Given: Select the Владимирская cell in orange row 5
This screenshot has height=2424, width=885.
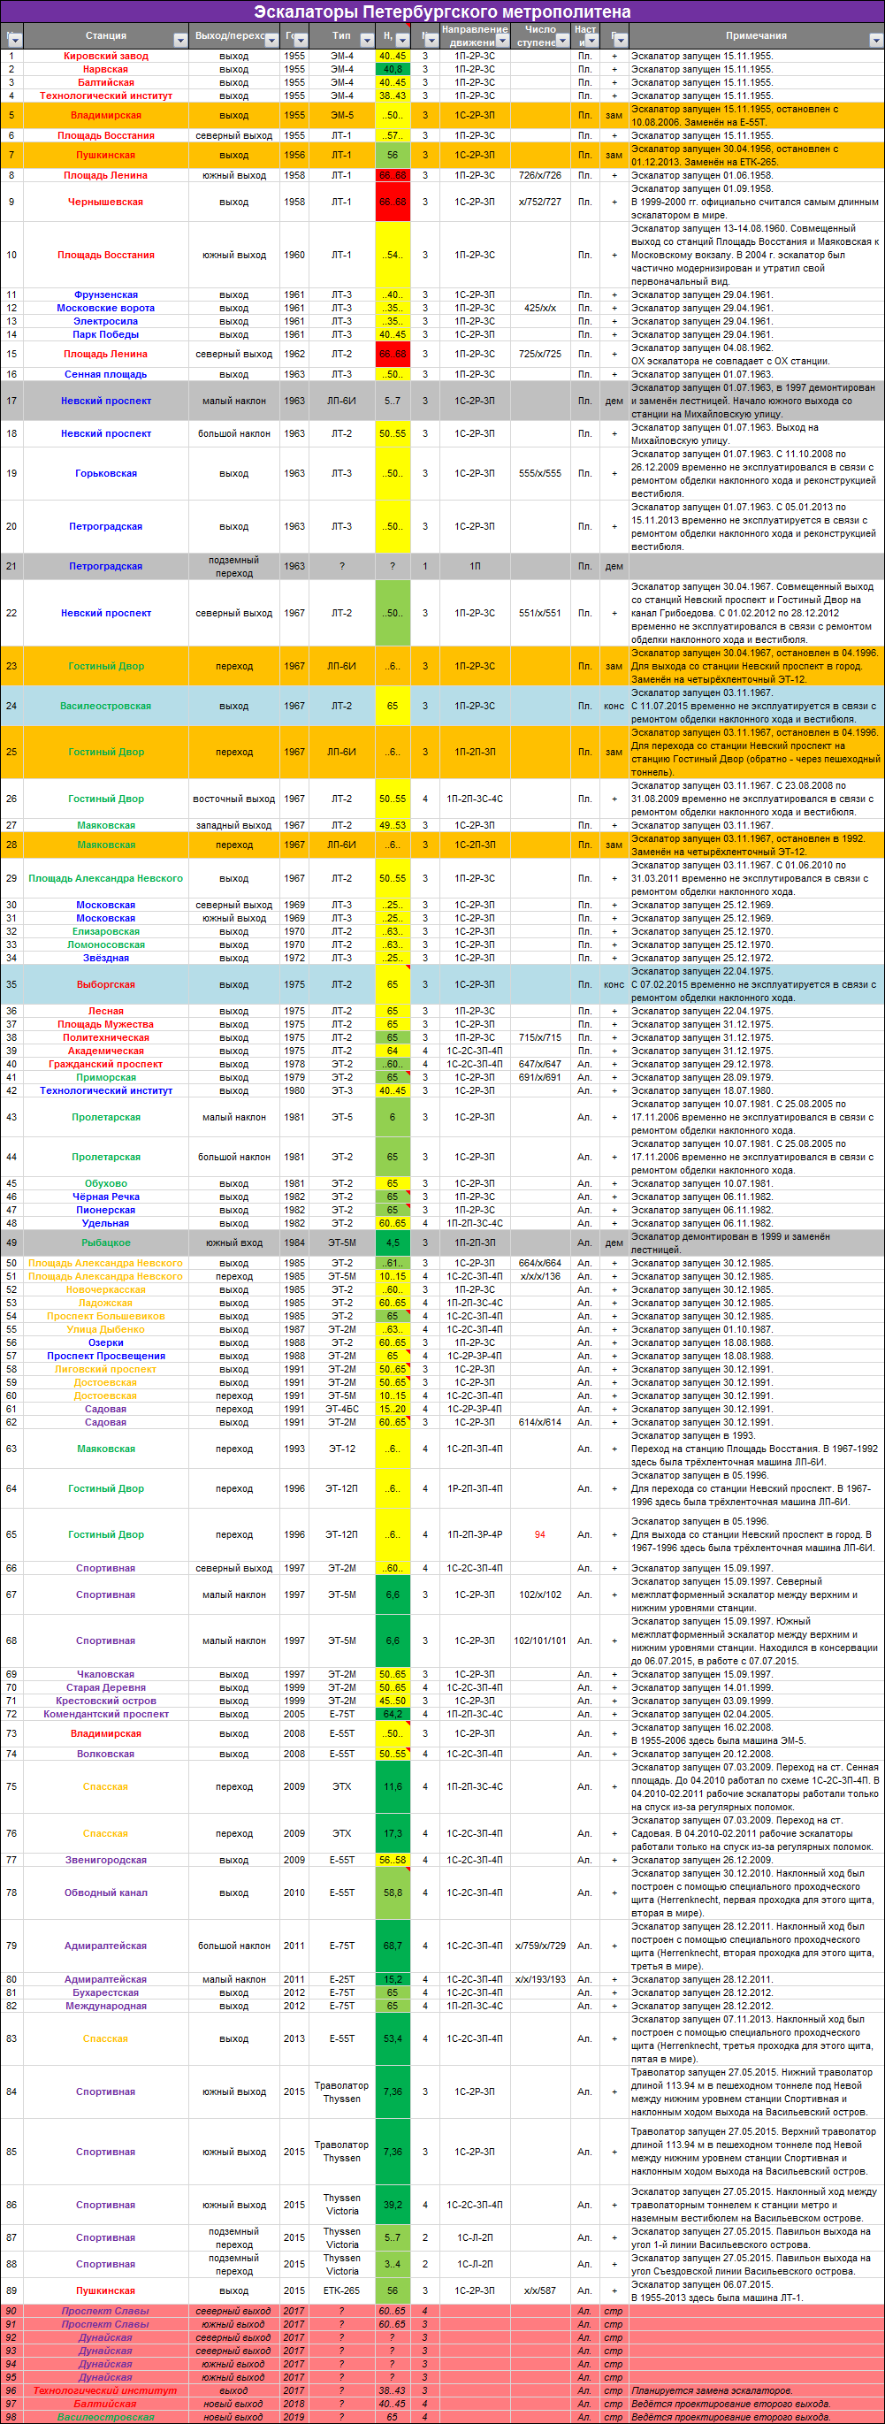Looking at the screenshot, I should click(x=105, y=115).
